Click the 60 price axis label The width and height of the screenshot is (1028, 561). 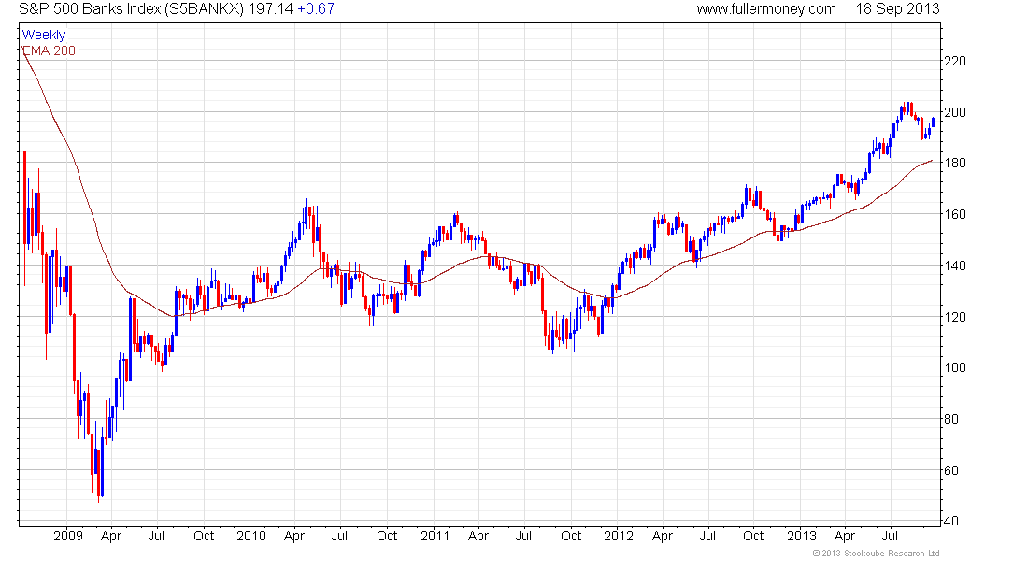(x=950, y=469)
